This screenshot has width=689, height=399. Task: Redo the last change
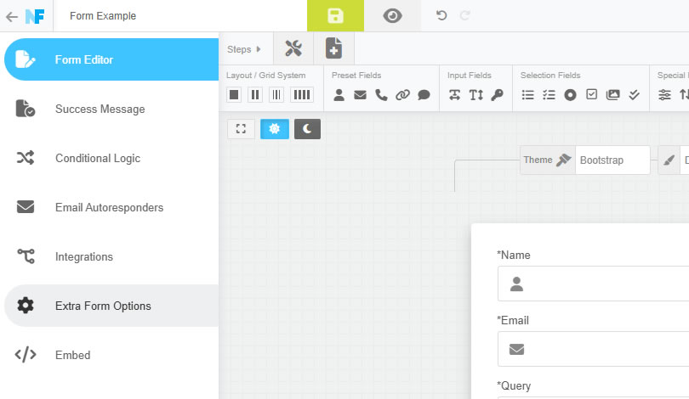point(465,16)
